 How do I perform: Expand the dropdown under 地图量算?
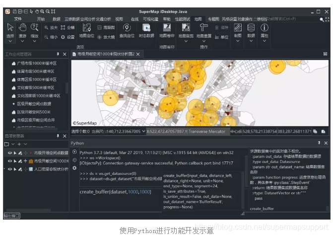tap(204, 41)
